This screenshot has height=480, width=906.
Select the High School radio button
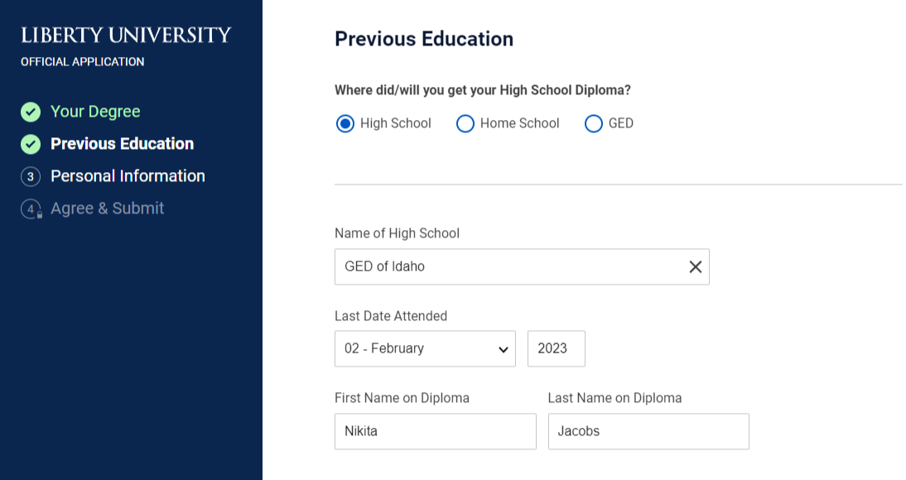point(345,123)
